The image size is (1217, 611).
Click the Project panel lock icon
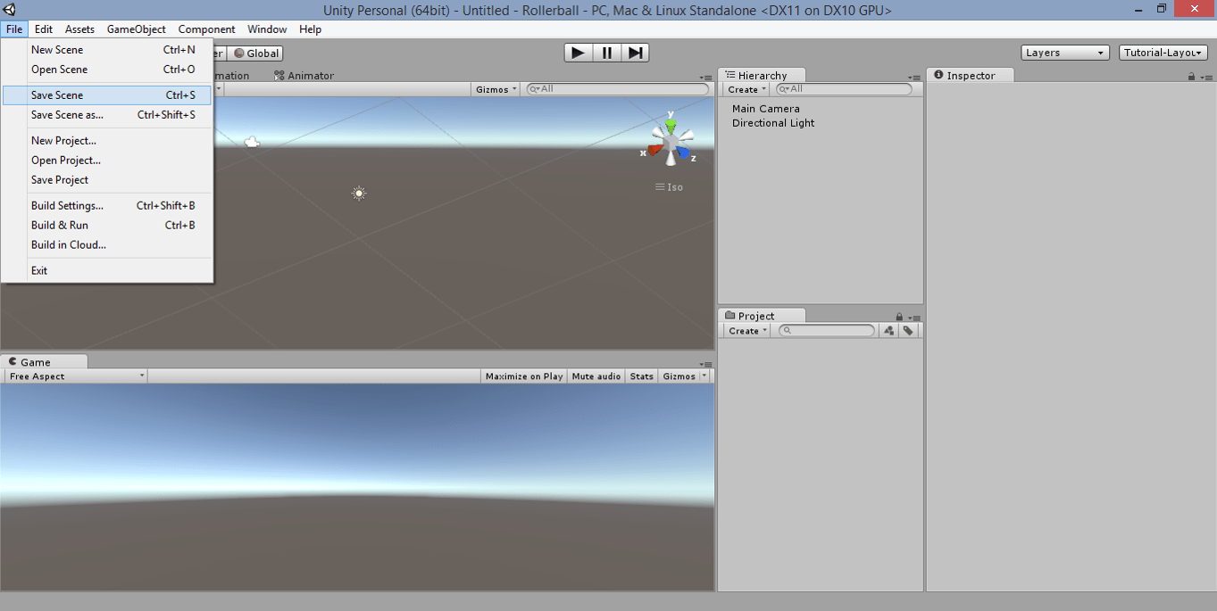click(x=899, y=317)
